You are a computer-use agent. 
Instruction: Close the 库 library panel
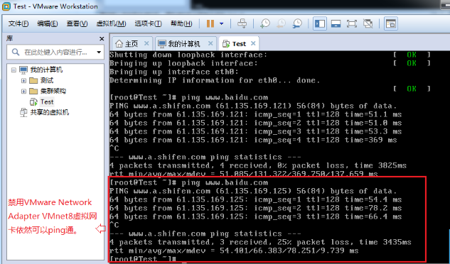[x=102, y=38]
